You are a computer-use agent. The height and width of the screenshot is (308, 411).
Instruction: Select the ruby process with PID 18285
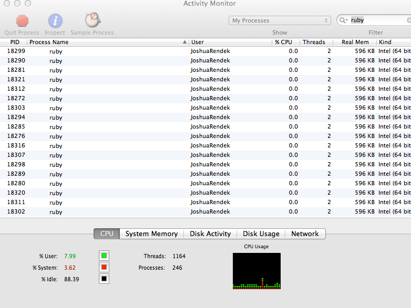(x=205, y=126)
